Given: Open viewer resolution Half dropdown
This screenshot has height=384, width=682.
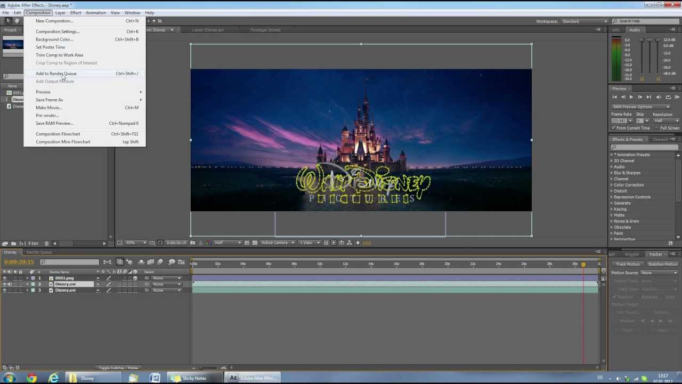Looking at the screenshot, I should pyautogui.click(x=227, y=243).
